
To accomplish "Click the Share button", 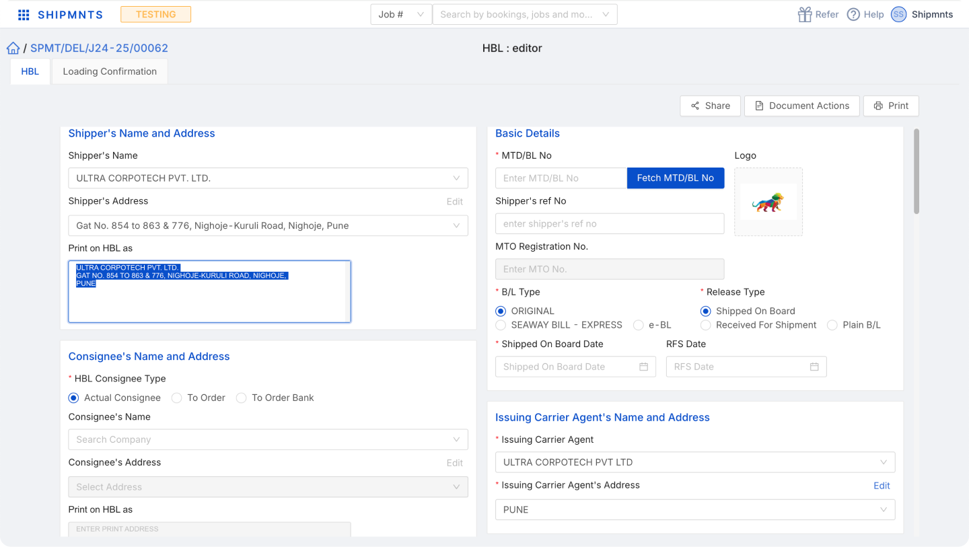I will pos(711,106).
